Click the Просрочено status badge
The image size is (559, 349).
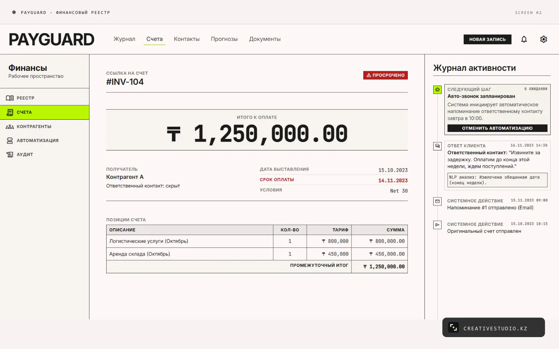(x=385, y=75)
